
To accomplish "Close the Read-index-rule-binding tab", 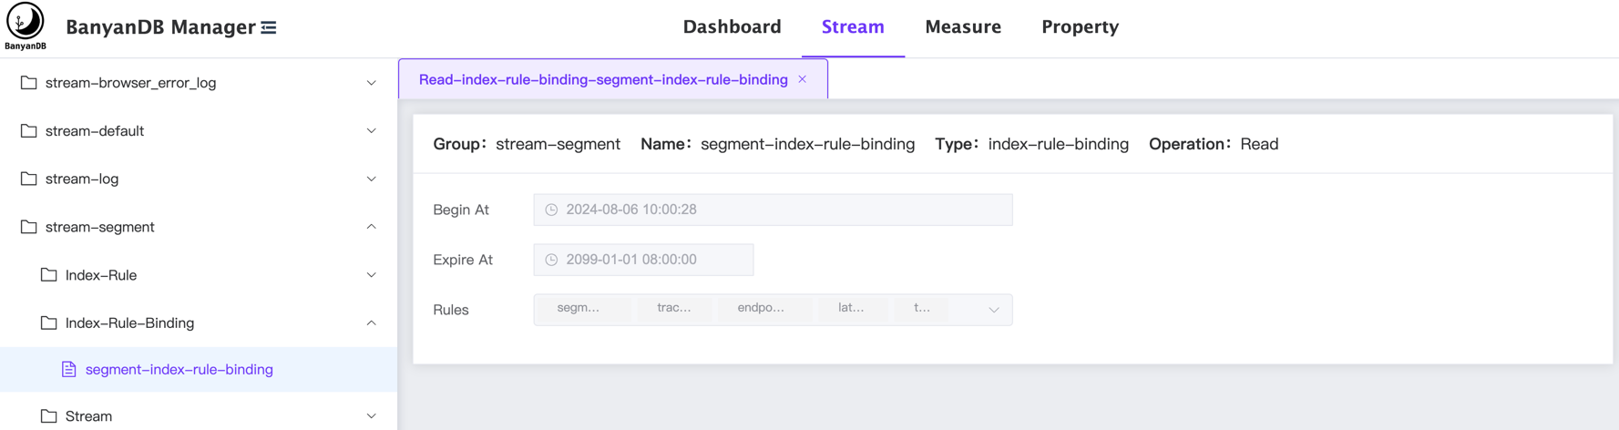I will pos(803,79).
